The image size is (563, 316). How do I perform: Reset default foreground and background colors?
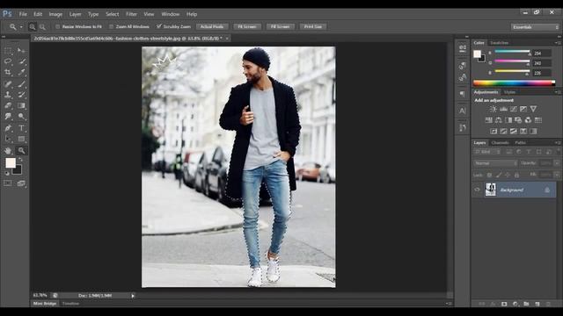click(x=7, y=173)
